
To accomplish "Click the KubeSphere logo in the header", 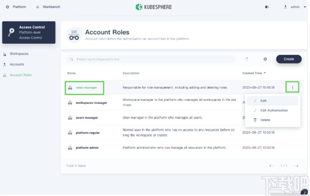I will (154, 7).
